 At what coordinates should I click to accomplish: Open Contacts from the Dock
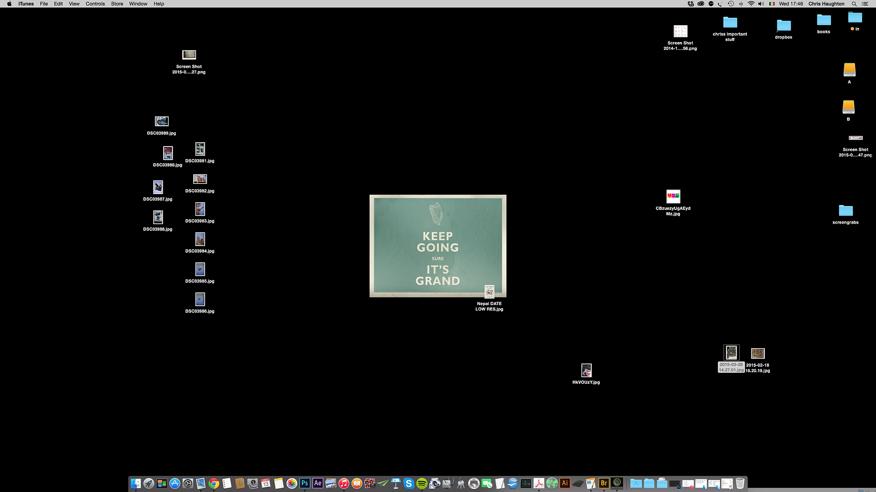[x=240, y=483]
